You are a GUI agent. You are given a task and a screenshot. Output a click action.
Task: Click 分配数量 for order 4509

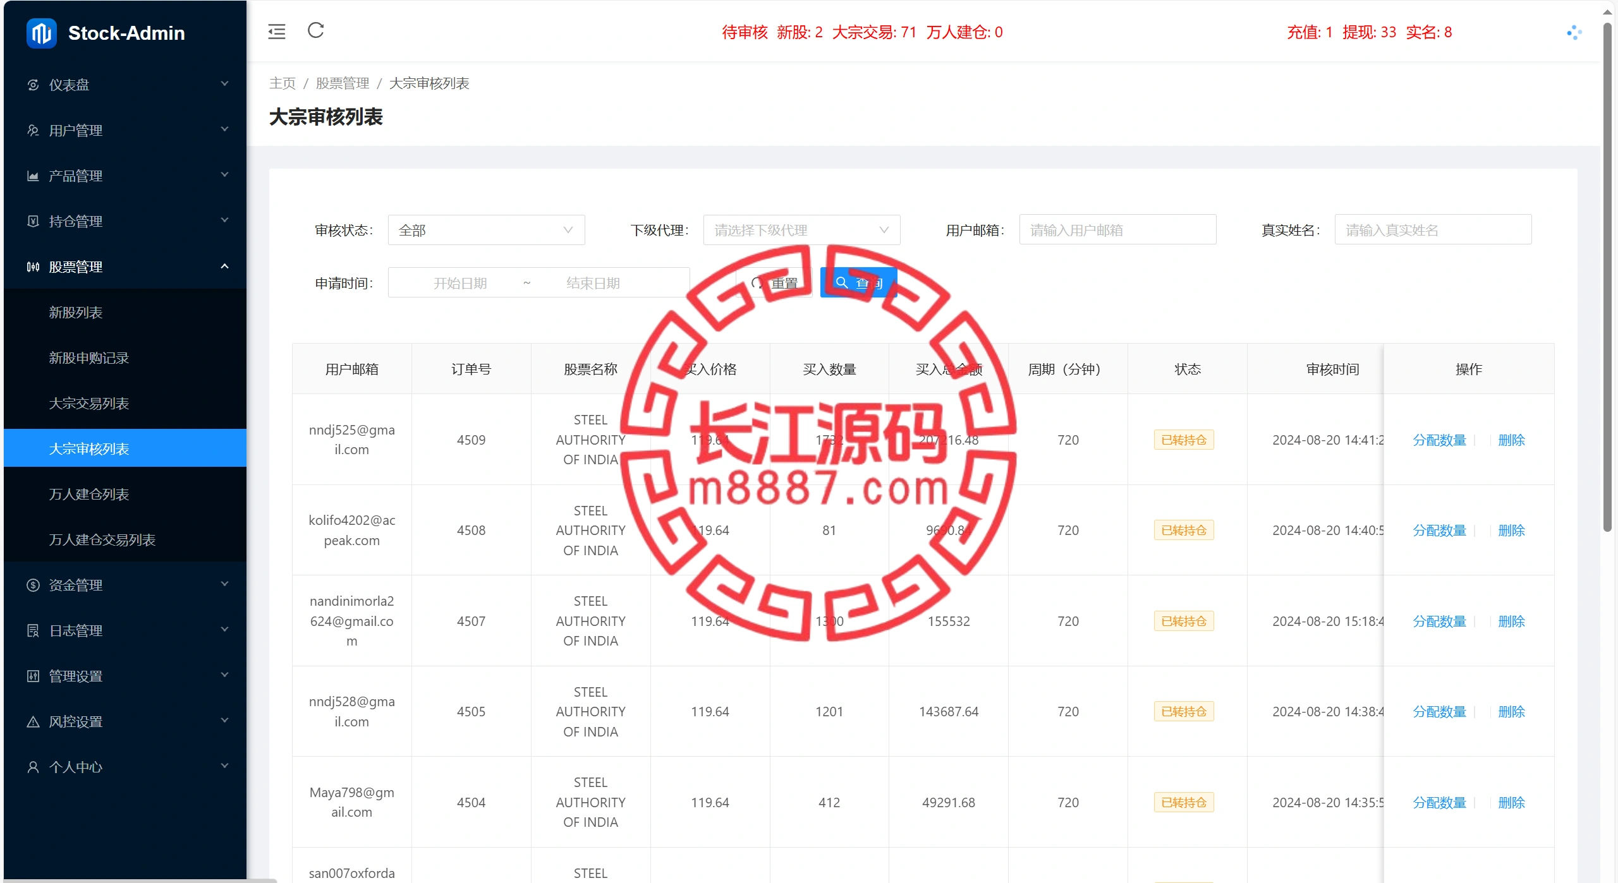click(x=1439, y=440)
